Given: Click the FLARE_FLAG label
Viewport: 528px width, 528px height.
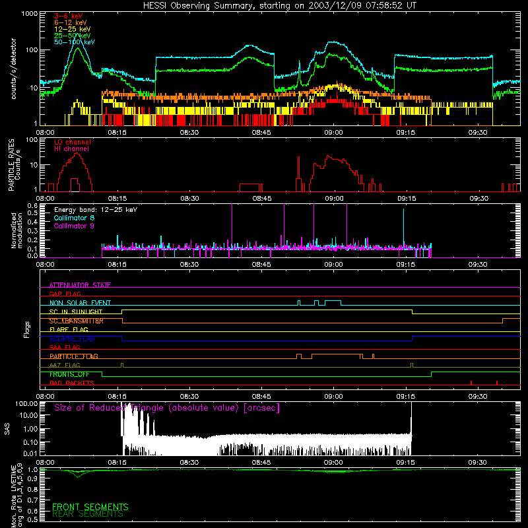Looking at the screenshot, I should tap(69, 329).
